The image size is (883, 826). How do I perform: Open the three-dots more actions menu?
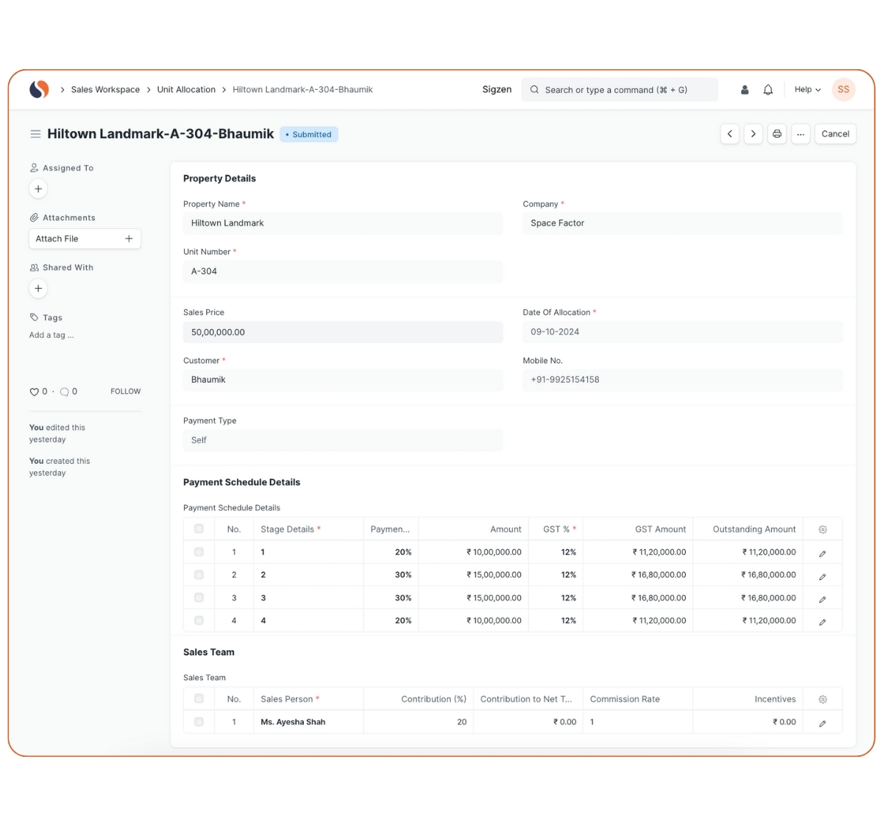[801, 134]
